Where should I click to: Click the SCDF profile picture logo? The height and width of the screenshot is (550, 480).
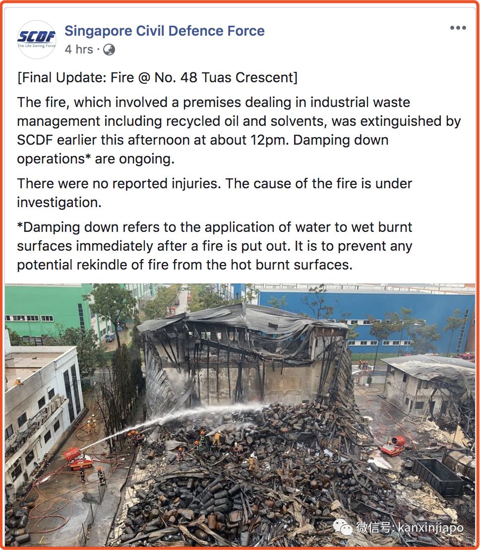[37, 39]
